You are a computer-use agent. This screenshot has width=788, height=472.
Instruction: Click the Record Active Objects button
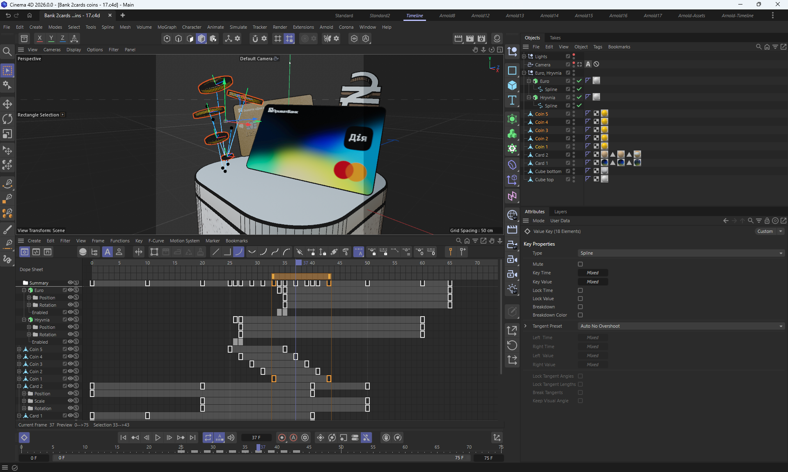click(x=282, y=438)
